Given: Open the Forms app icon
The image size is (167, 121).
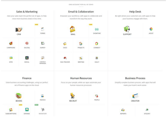Looking at the screenshot, I should pyautogui.click(x=43, y=29).
